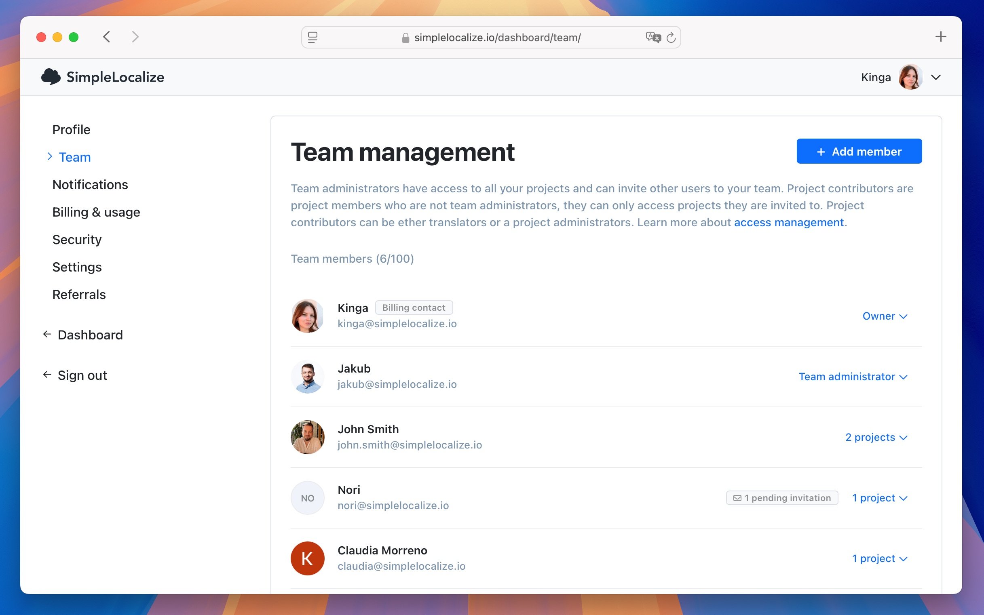Expand Claudia Morreno's 1 project dropdown
Image resolution: width=984 pixels, height=615 pixels.
point(880,558)
